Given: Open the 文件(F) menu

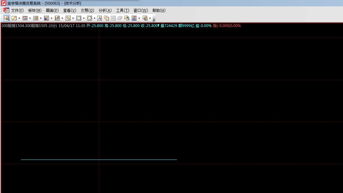Looking at the screenshot, I should pos(17,10).
